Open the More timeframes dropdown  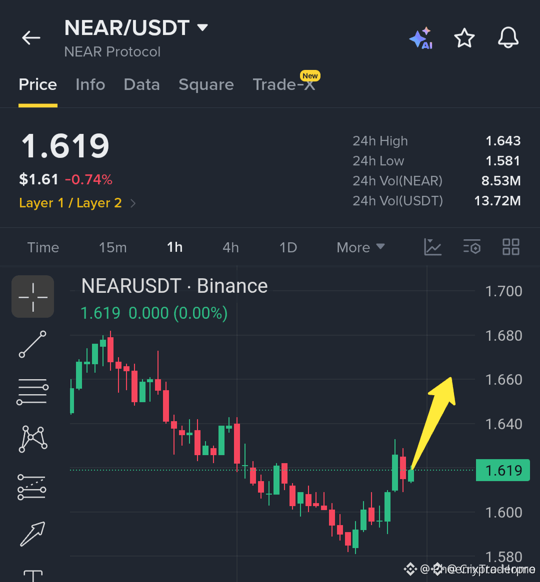[360, 248]
